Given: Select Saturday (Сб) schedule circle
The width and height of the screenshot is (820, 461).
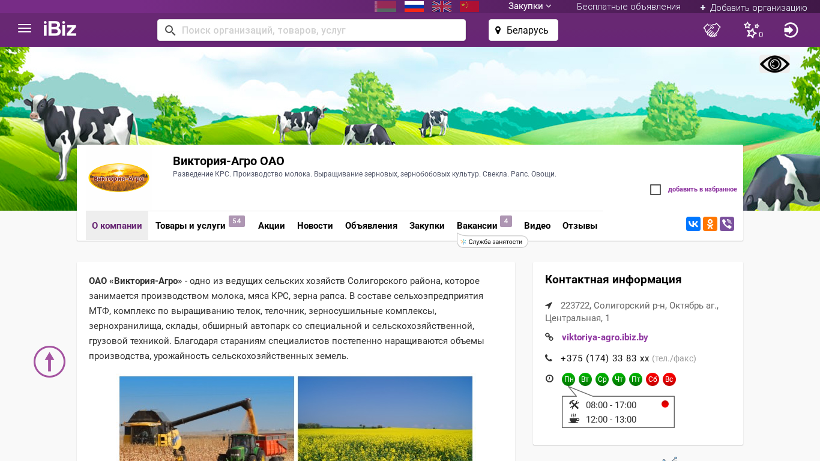Looking at the screenshot, I should tap(653, 379).
